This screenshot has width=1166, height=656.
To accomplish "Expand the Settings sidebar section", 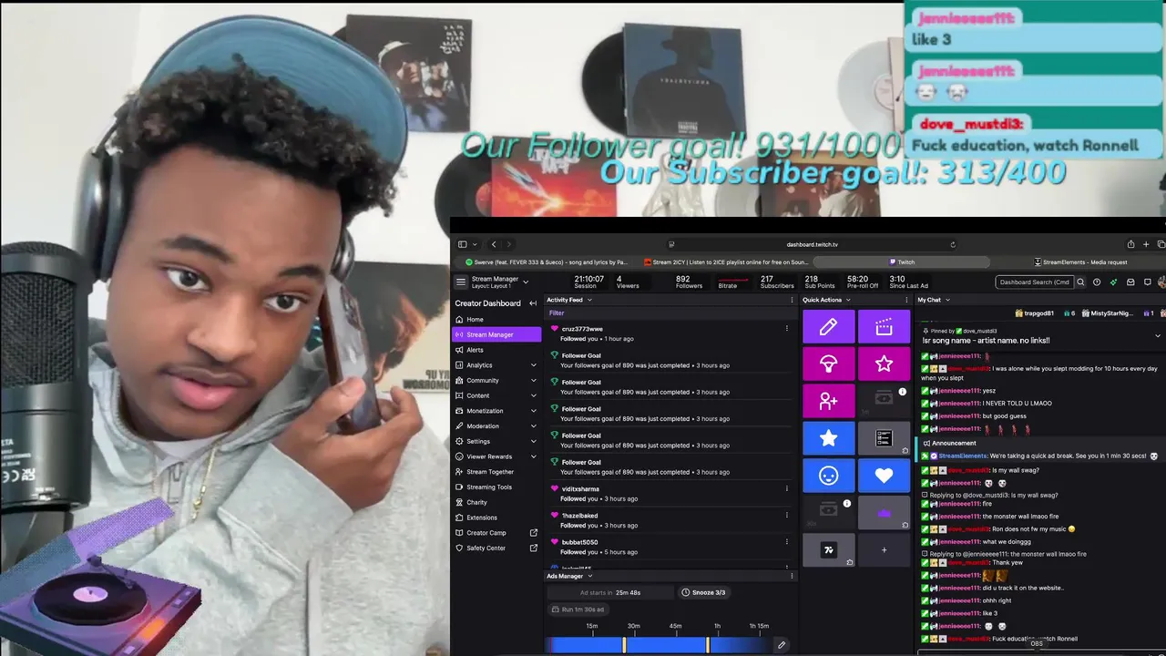I will click(533, 441).
